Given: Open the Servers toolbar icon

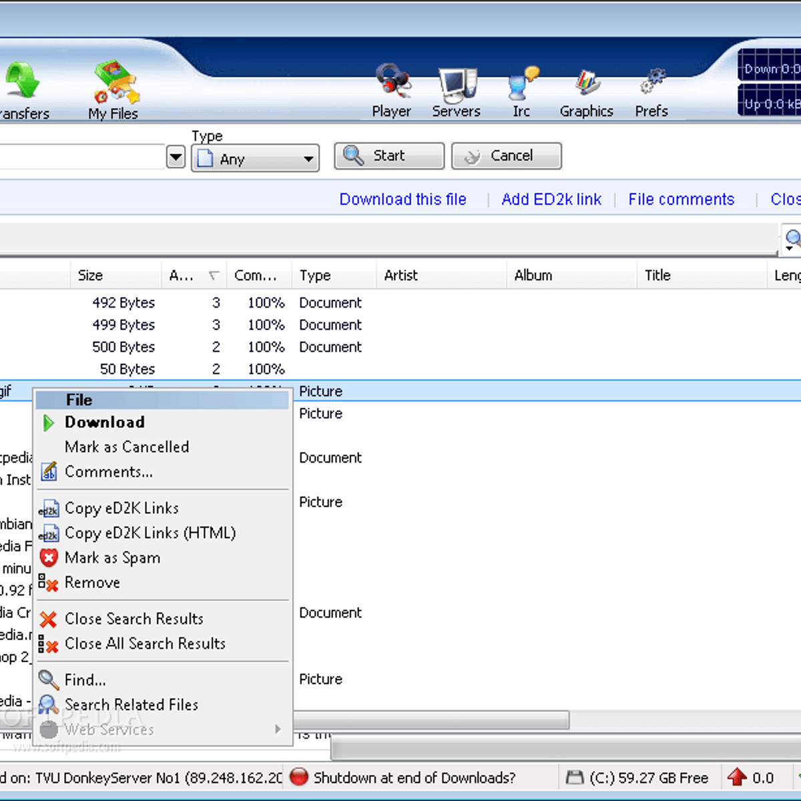Looking at the screenshot, I should pyautogui.click(x=457, y=85).
